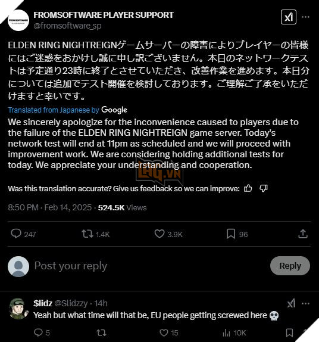Open the @fromsoftware_sp handle link
Screen dimensions: 319x342
[x=67, y=26]
